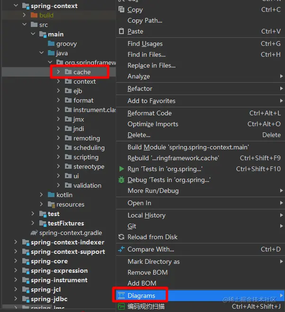This screenshot has height=312, width=285.
Task: Select Build Module 'spring.spring-context.main'
Action: (201, 147)
